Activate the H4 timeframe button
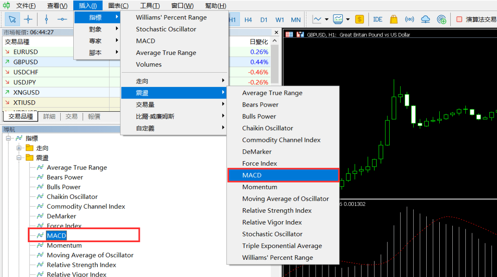 click(x=247, y=19)
